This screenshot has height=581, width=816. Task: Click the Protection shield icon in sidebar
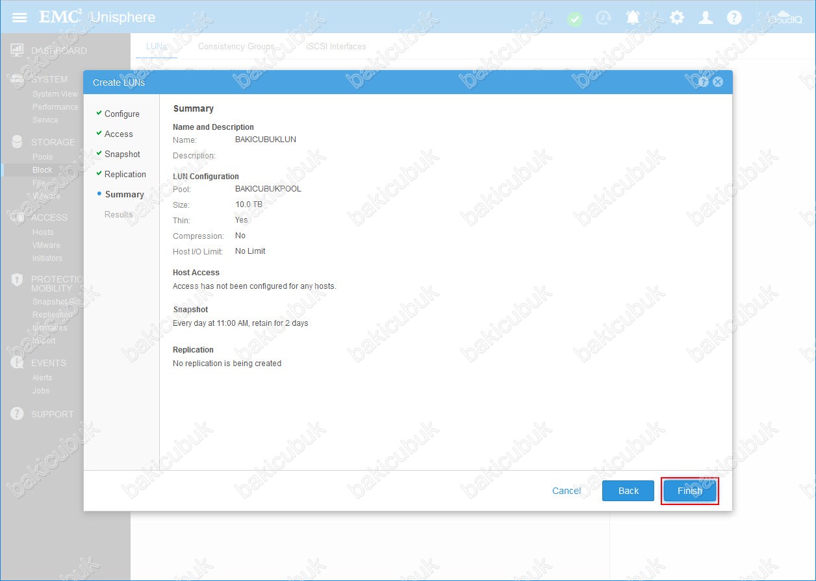pos(18,280)
